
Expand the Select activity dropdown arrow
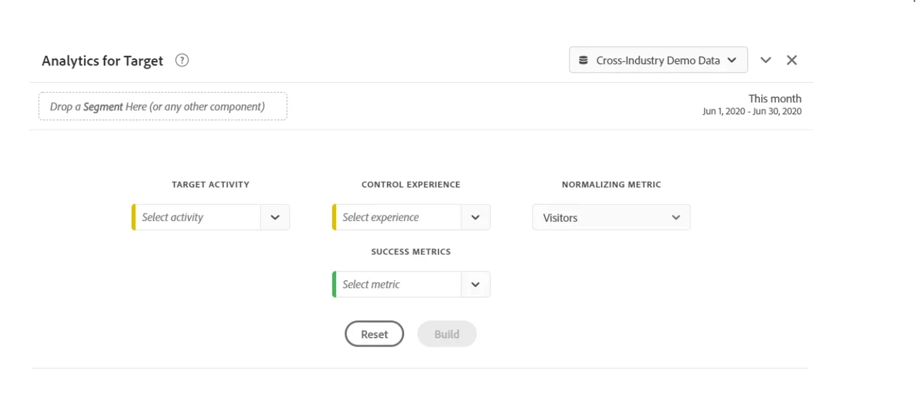pyautogui.click(x=275, y=217)
